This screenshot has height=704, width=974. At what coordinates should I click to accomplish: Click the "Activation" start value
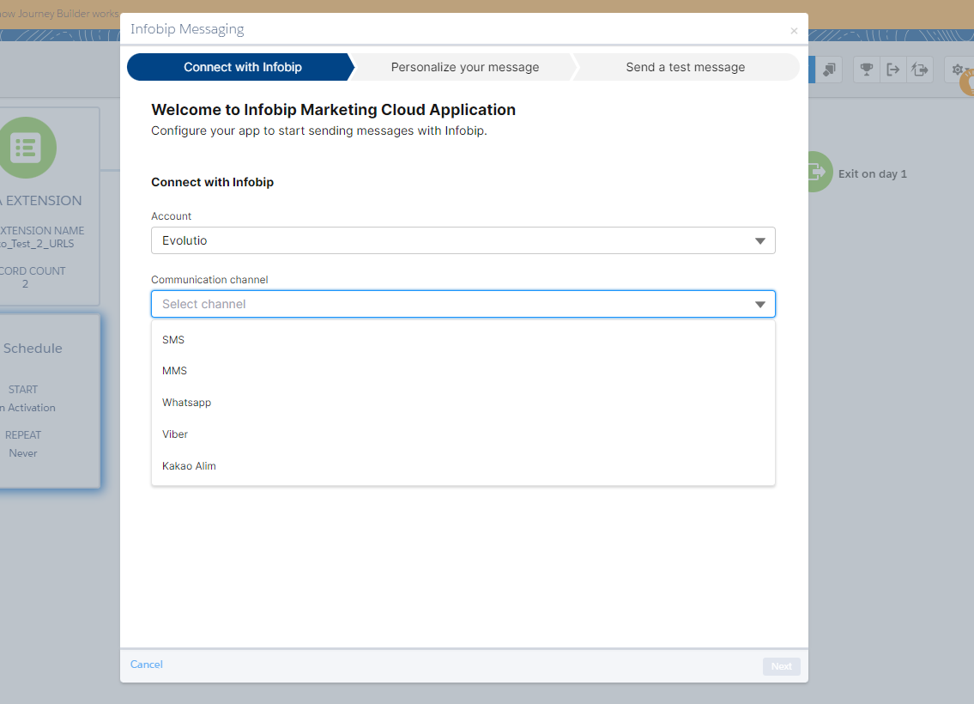(32, 408)
